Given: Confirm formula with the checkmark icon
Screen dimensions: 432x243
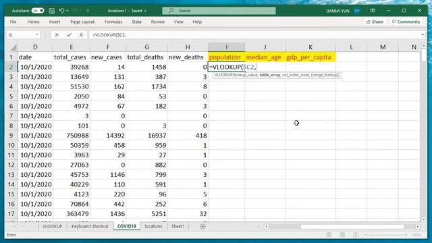Looking at the screenshot, I should coord(69,35).
